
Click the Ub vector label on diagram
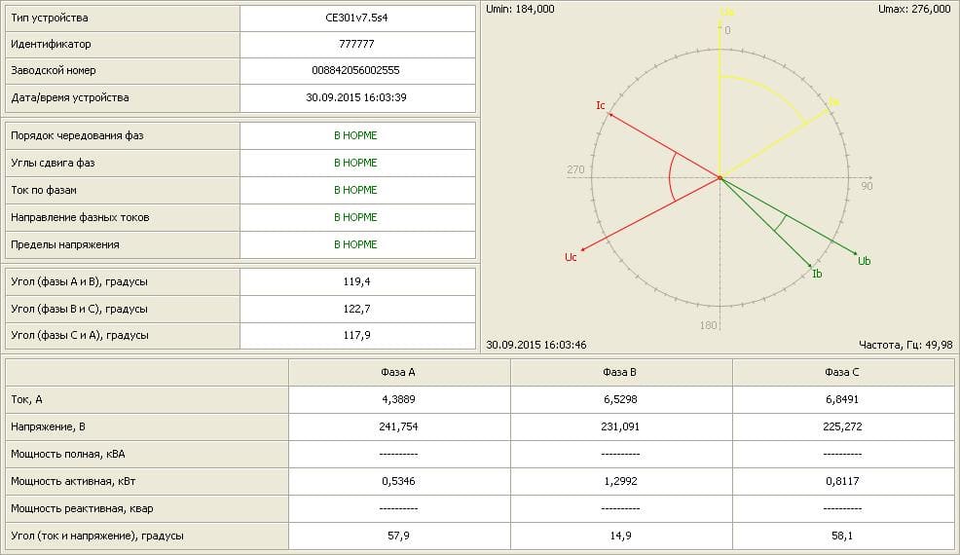click(x=864, y=261)
